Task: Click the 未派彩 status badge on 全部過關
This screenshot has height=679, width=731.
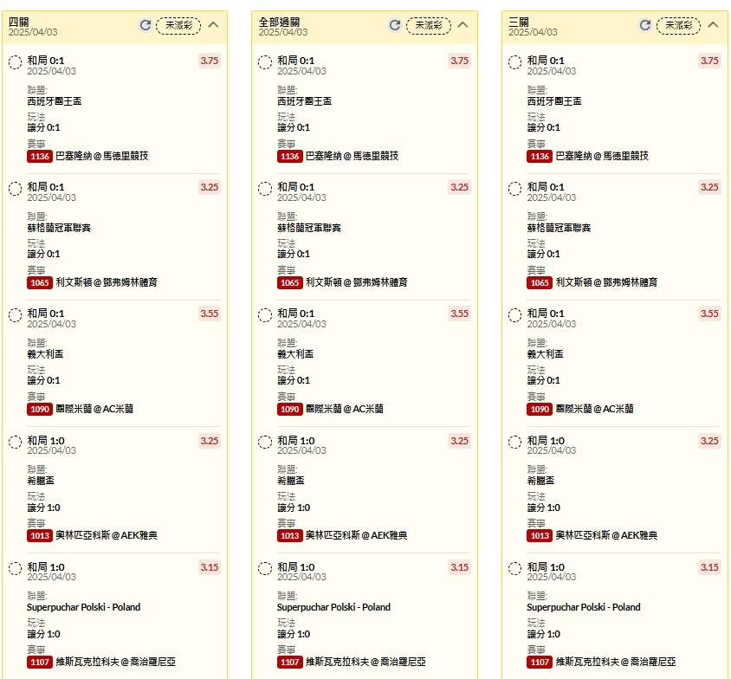Action: (x=429, y=25)
